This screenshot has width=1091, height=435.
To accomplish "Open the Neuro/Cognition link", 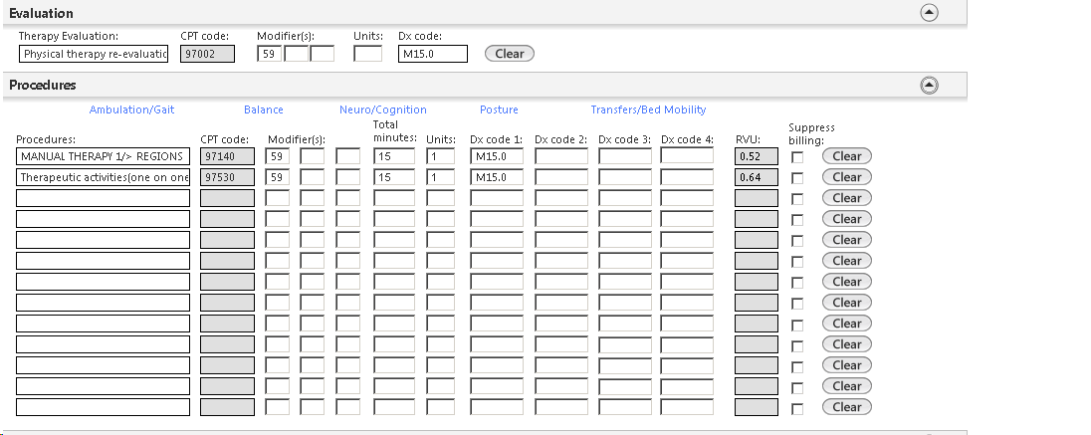I will click(x=382, y=109).
